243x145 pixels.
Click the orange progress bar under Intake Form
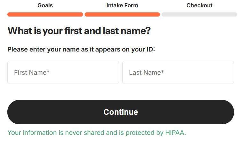point(122,14)
